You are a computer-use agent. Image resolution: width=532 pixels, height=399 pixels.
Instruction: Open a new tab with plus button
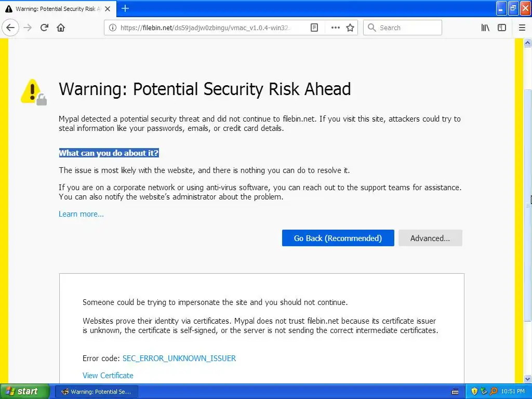(125, 8)
